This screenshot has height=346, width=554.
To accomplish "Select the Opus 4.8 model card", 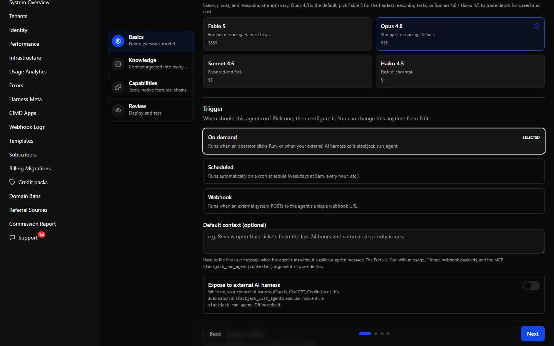I will click(460, 34).
